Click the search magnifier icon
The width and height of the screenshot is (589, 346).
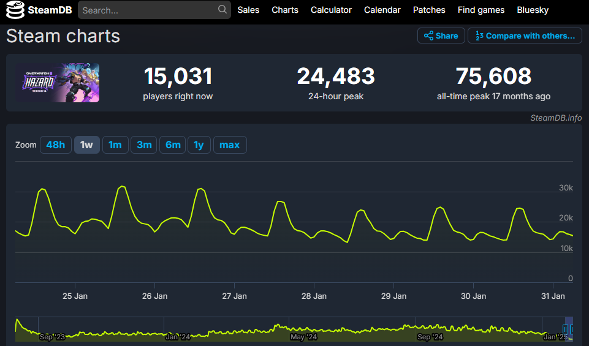click(x=222, y=10)
